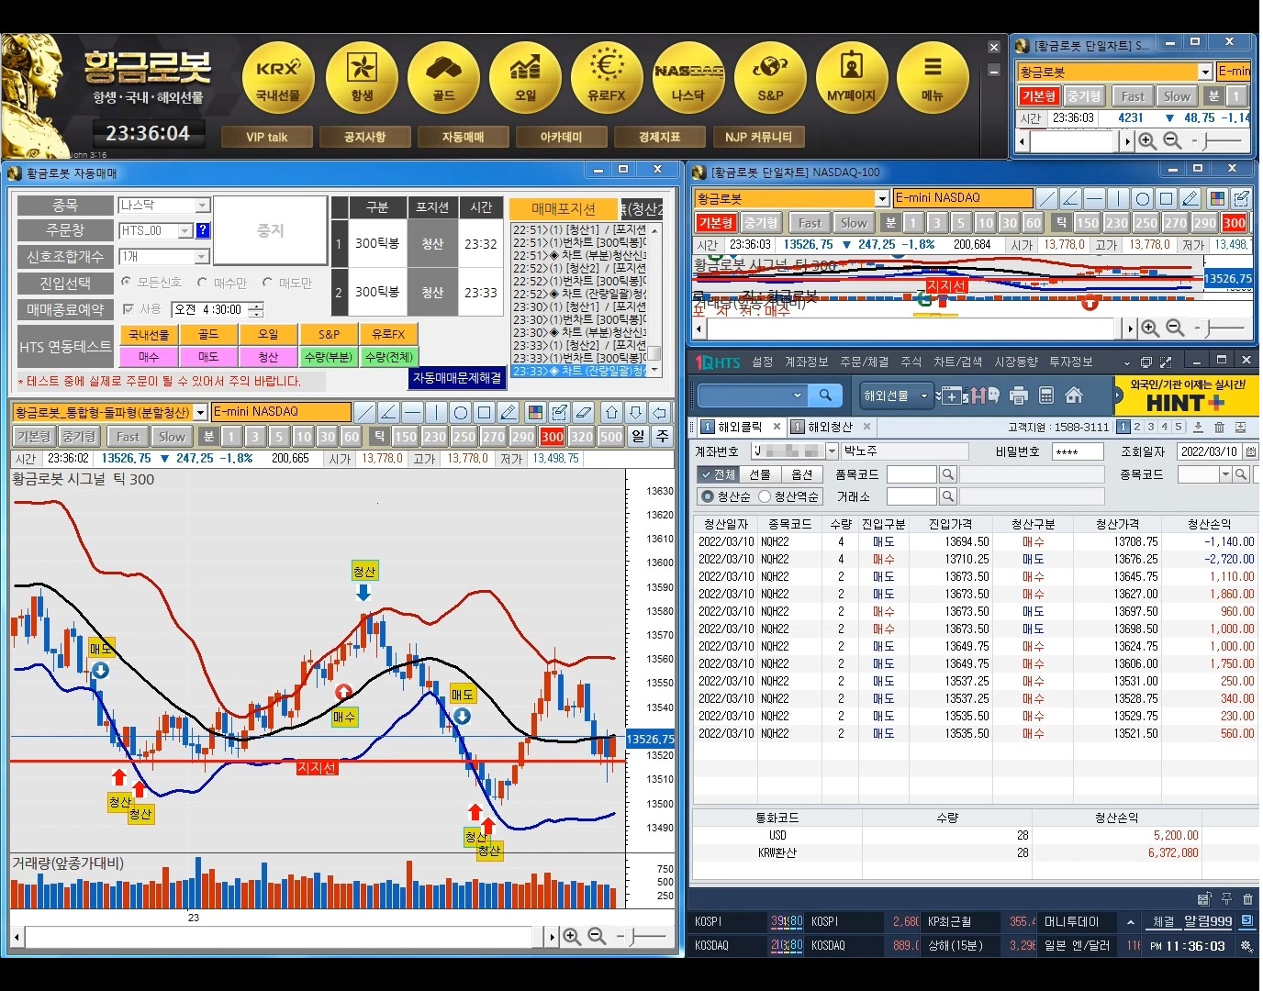
Task: Click the trash icon in 1QHTS tab bar
Action: tap(1219, 427)
